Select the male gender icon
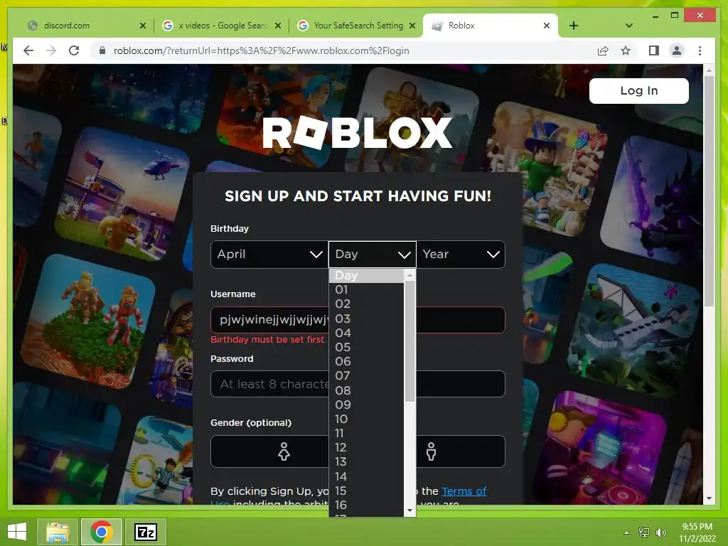 [x=431, y=451]
